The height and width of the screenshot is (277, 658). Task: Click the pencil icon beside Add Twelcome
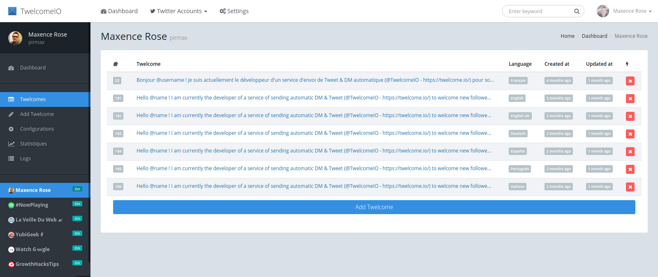click(11, 114)
